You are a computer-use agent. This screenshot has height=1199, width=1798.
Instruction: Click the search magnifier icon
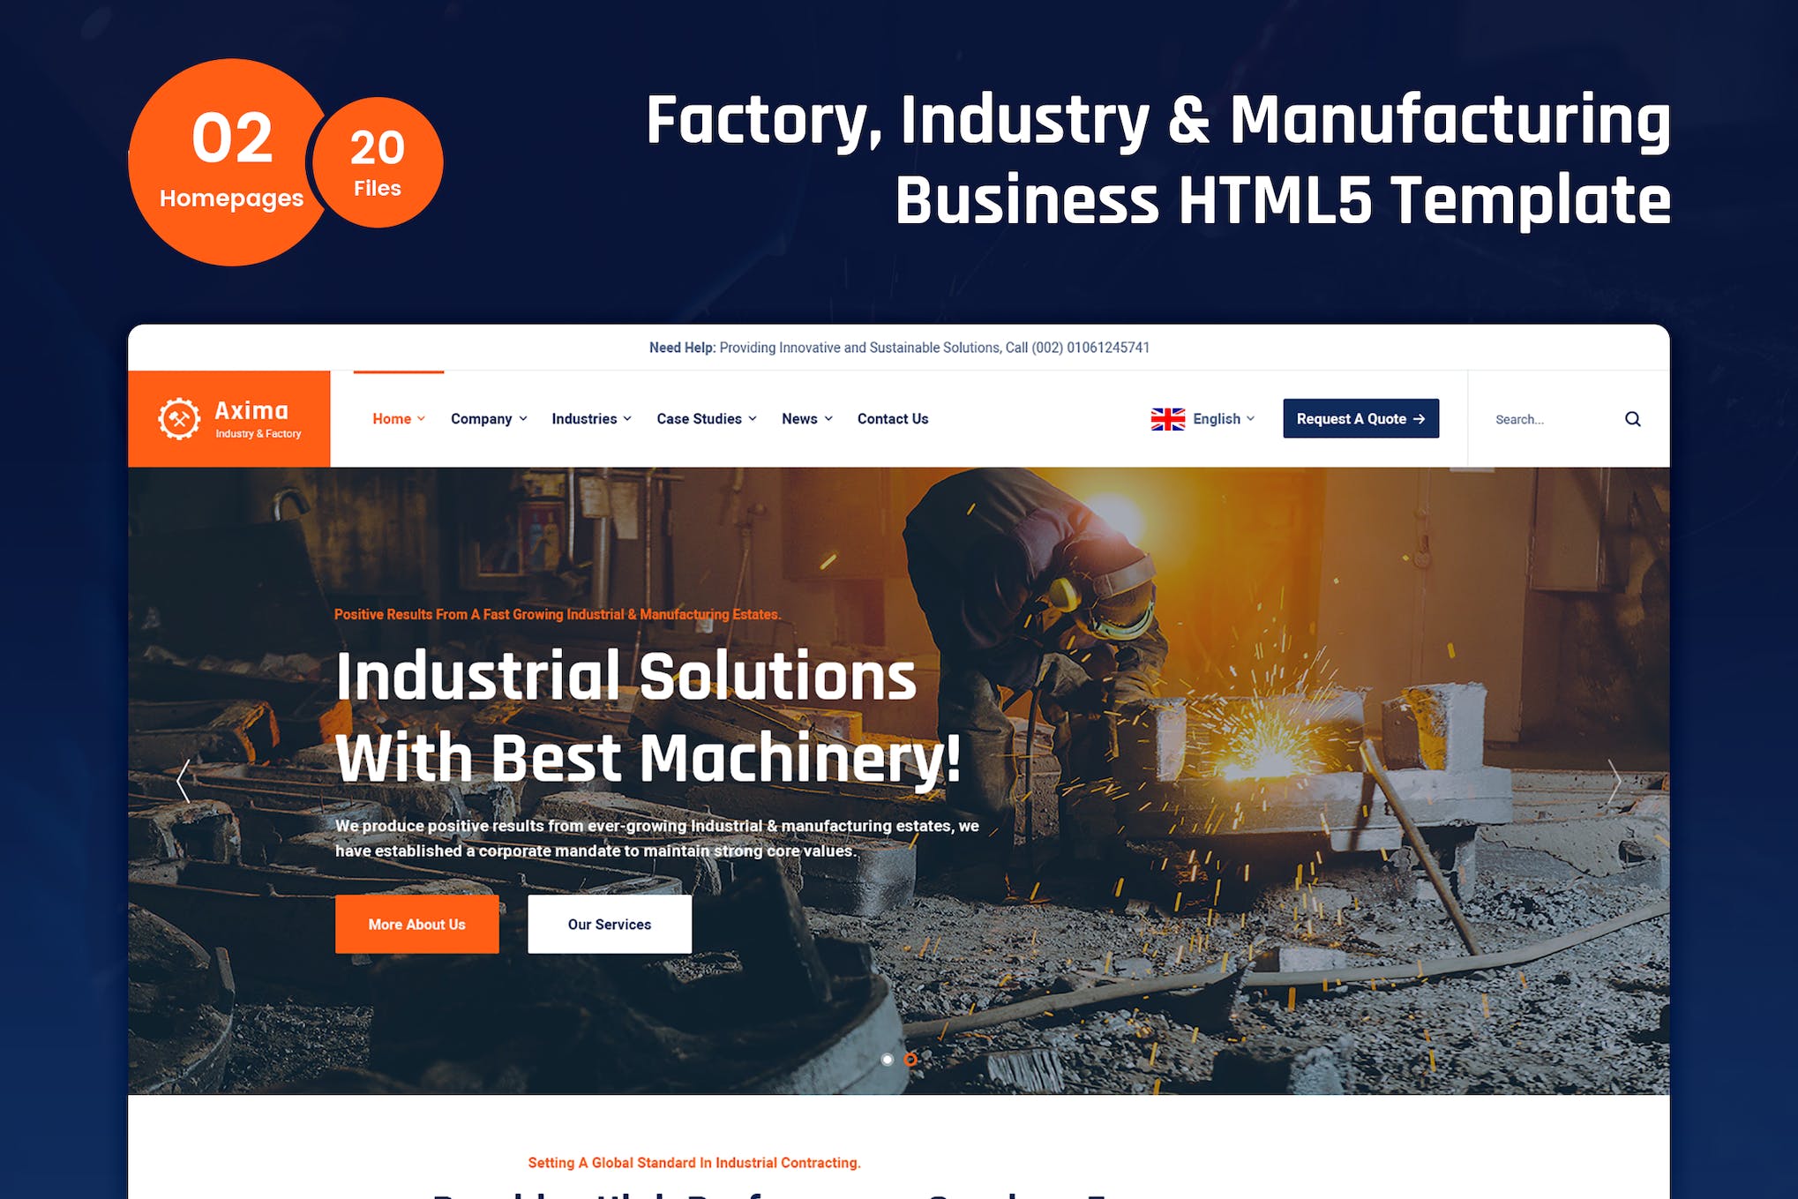click(x=1637, y=420)
